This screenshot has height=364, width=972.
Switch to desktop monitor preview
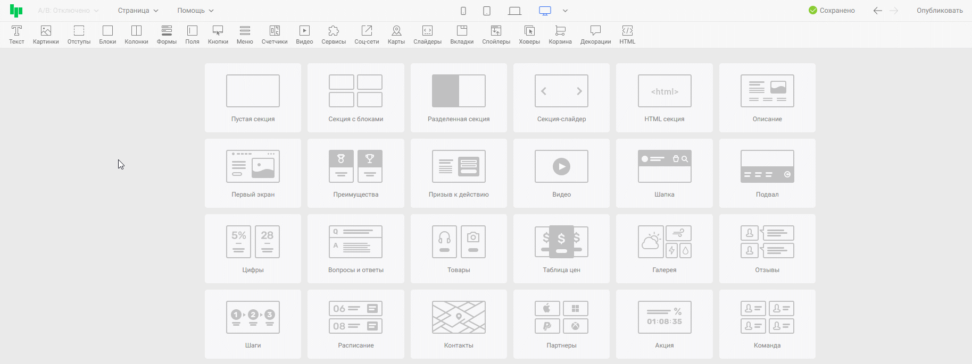545,11
